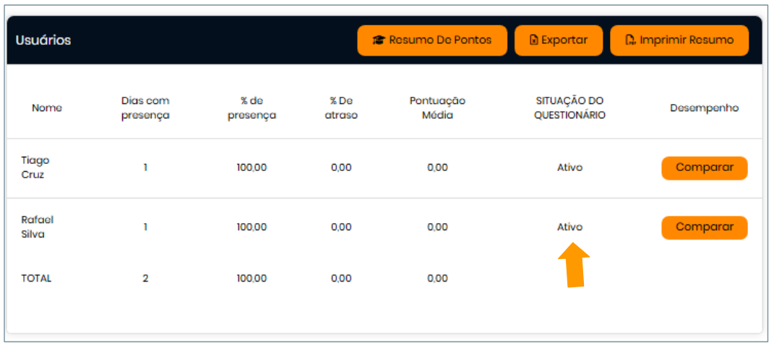This screenshot has height=345, width=774.
Task: Select the Pontuação Média column header
Action: click(x=437, y=108)
